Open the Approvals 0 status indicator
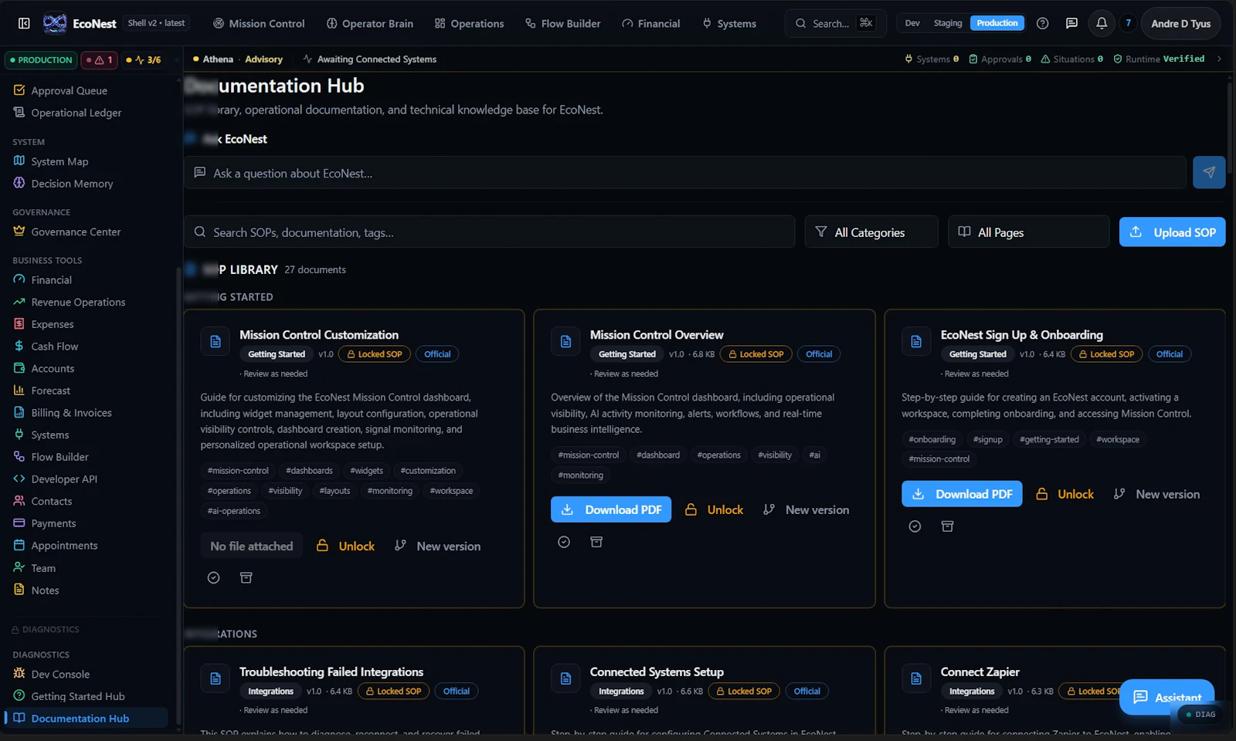This screenshot has height=741, width=1236. tap(1000, 59)
